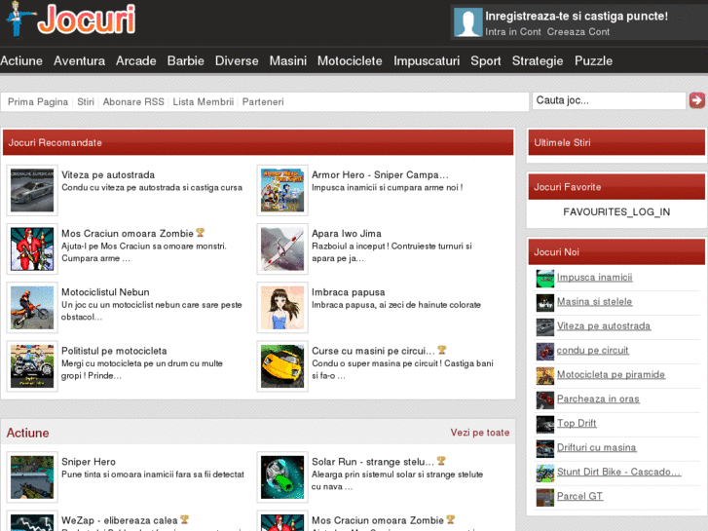Viewport: 708px width, 531px height.
Task: Click Abonare RSS link
Action: [133, 101]
